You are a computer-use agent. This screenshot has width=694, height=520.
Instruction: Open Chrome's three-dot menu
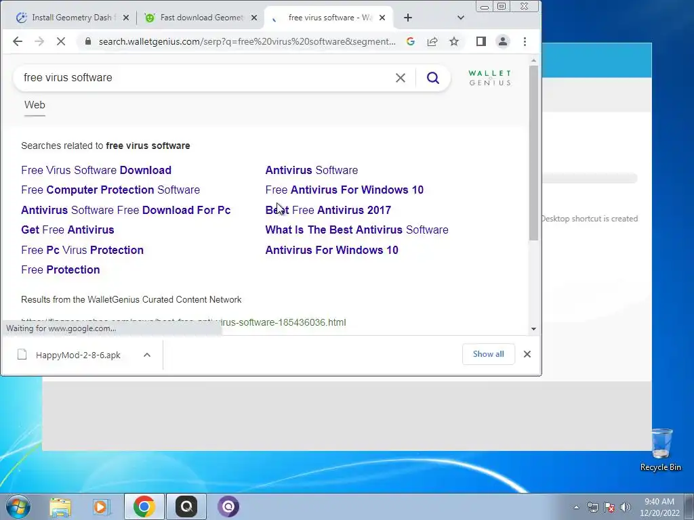[x=525, y=41]
